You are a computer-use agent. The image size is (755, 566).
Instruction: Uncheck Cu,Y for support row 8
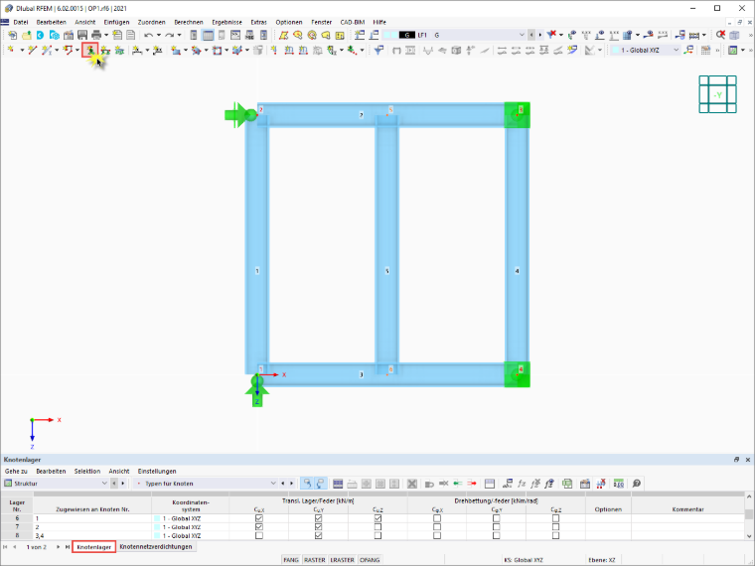tap(318, 535)
